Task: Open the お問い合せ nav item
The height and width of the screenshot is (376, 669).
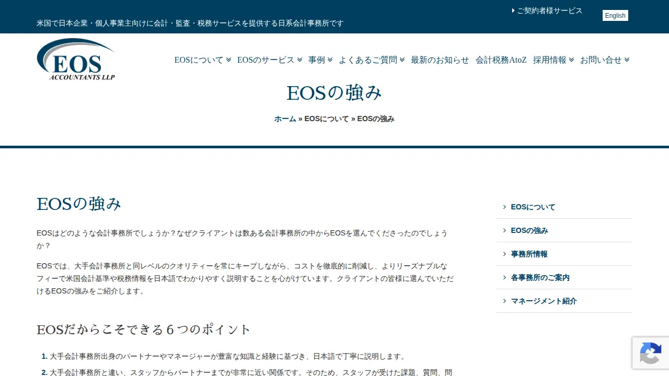Action: (601, 60)
